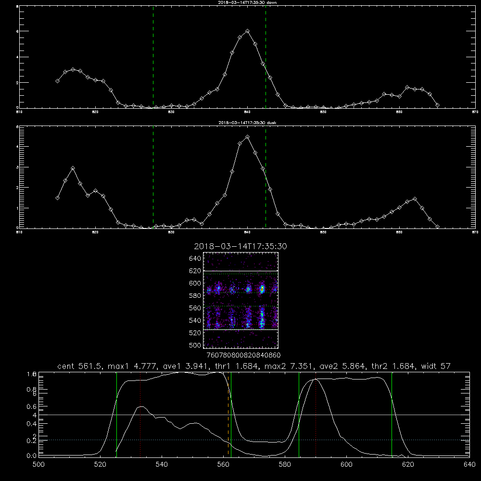Select the 'max2 7.351' value

coord(289,366)
